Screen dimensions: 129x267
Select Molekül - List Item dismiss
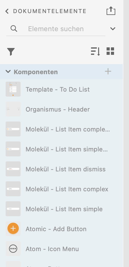(x=61, y=169)
